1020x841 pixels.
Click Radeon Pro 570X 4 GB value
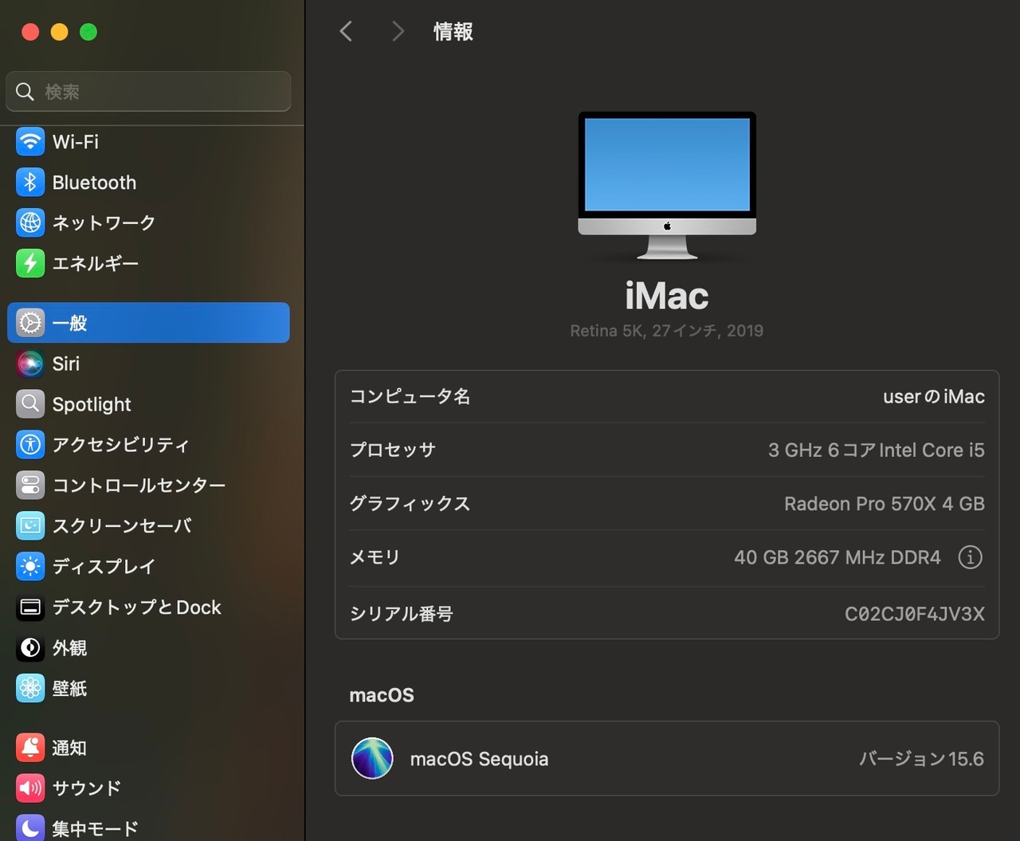pyautogui.click(x=885, y=504)
